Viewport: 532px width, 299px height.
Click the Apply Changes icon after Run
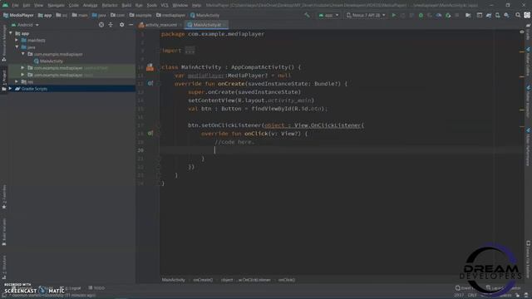[x=402, y=15]
